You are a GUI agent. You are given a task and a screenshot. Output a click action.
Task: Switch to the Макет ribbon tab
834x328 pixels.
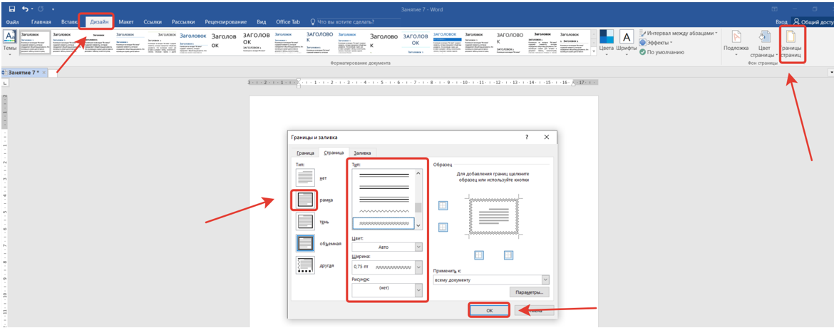pos(126,22)
